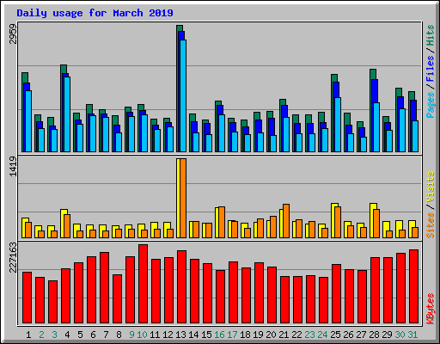Click weekend day 16 on the x-axis

click(219, 335)
